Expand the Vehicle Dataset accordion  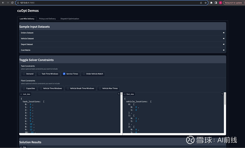tap(123, 39)
